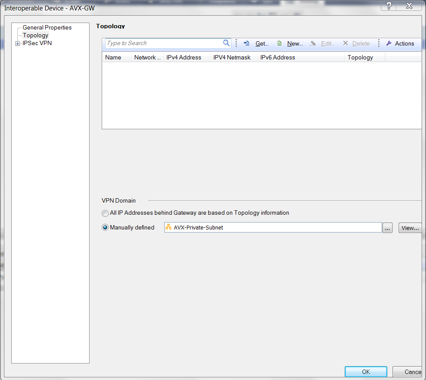Click the search magnifier icon
This screenshot has width=426, height=380.
point(226,43)
